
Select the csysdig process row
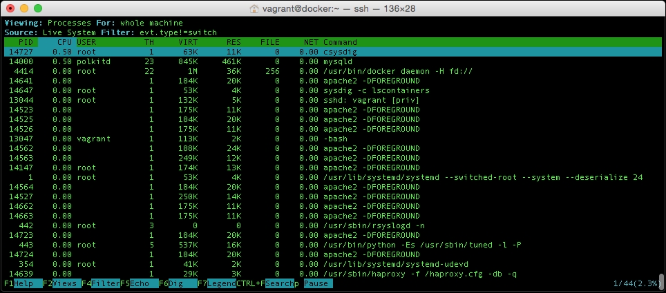pyautogui.click(x=333, y=52)
